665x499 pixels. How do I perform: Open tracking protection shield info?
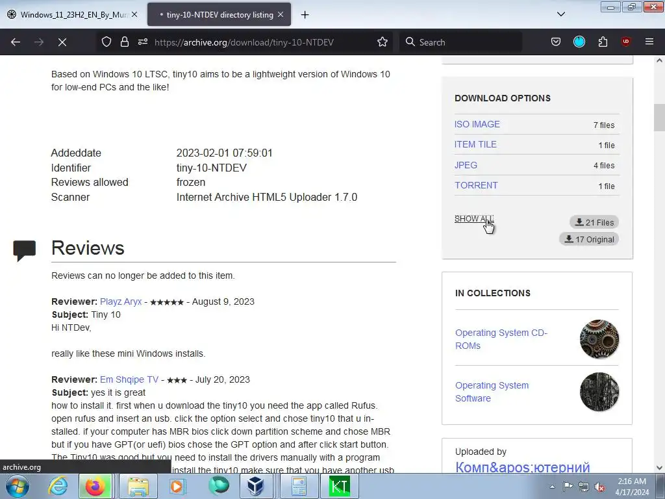click(107, 42)
